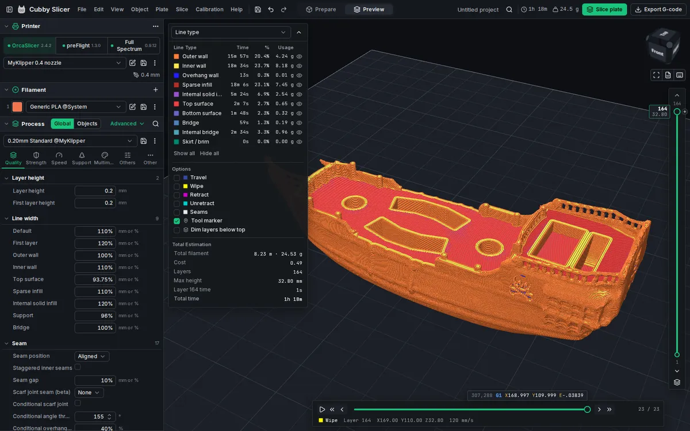Screen dimensions: 690x431
Task: Open Printer section more options
Action: pyautogui.click(x=155, y=26)
